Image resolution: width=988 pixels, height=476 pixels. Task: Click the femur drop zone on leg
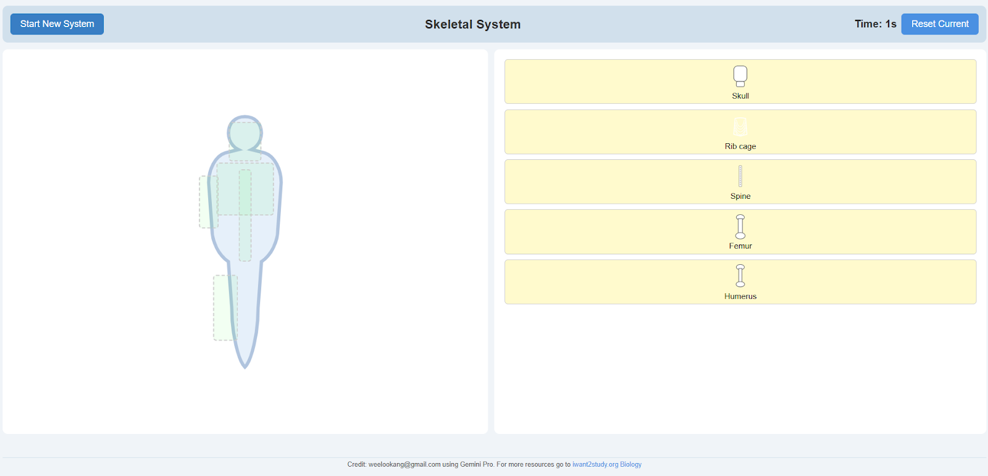click(x=225, y=307)
